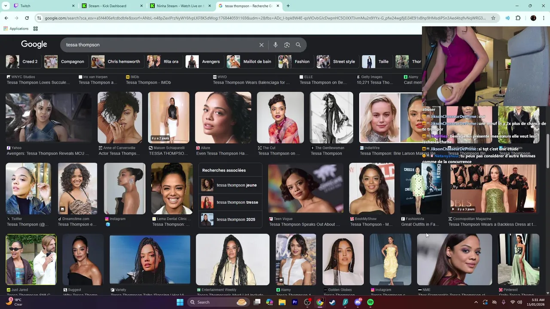This screenshot has width=550, height=309.
Task: Filter images by the Fashion chip
Action: click(x=296, y=61)
